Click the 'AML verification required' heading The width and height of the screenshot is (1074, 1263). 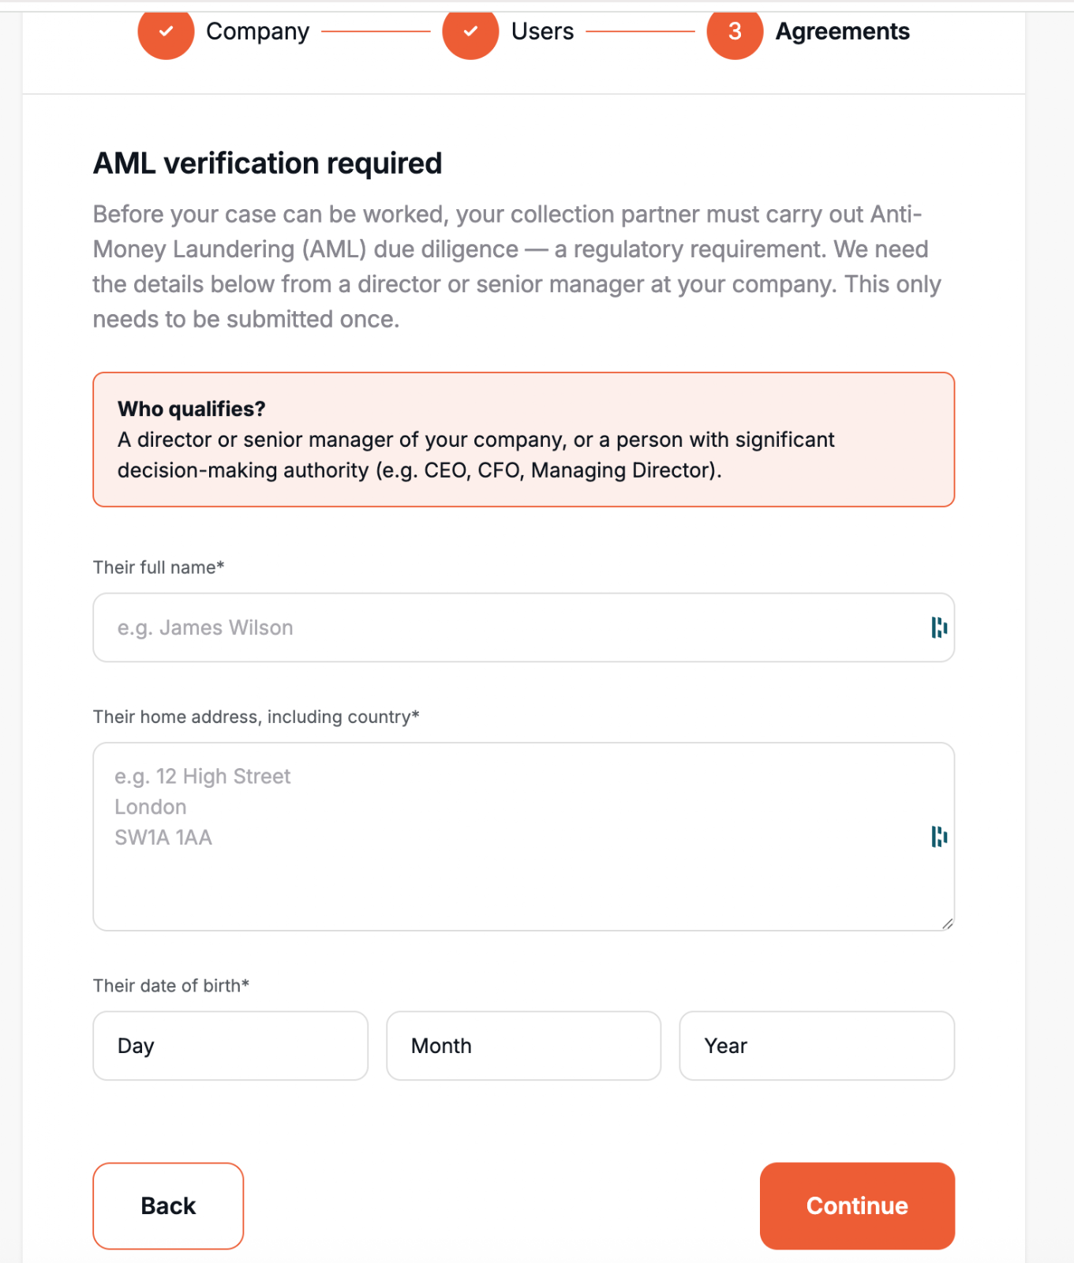[x=268, y=163]
